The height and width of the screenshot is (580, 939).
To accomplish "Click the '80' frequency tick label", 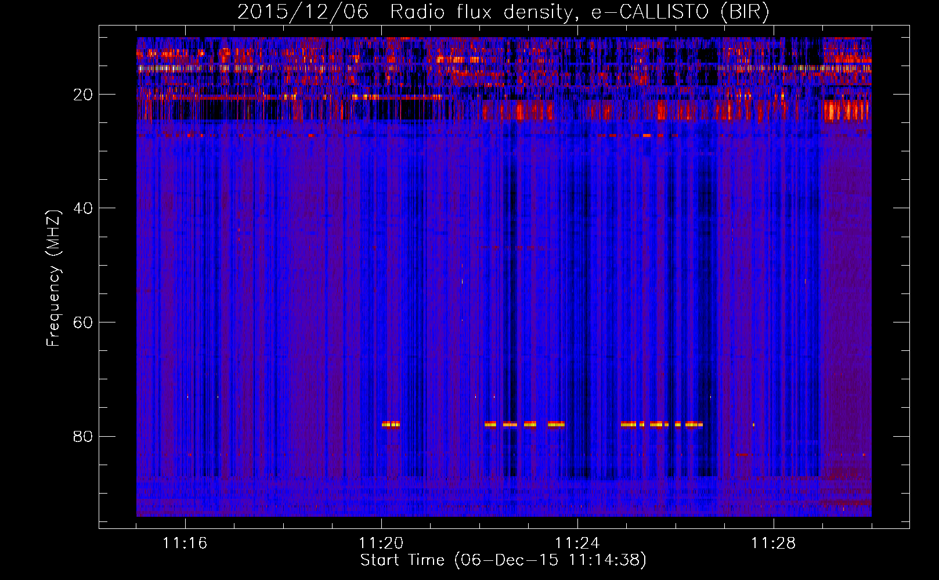I will (84, 436).
